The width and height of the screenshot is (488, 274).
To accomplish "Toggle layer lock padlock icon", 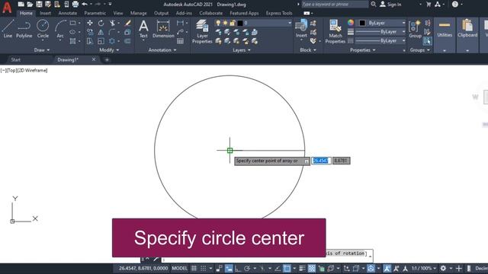I will (232, 23).
